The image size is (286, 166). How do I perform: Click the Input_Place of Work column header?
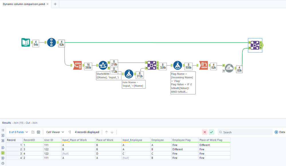point(78,140)
